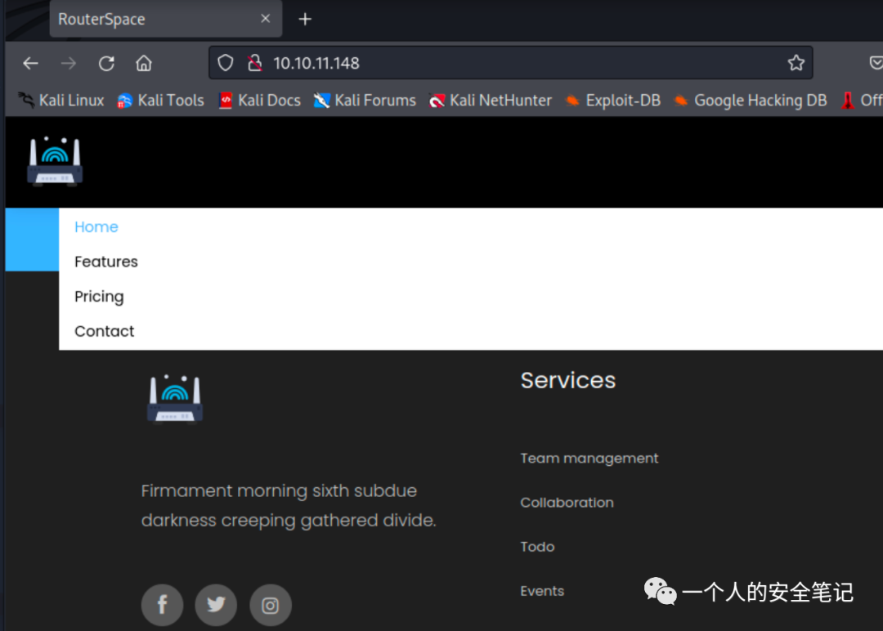Image resolution: width=883 pixels, height=631 pixels.
Task: Open Team management service link
Action: [589, 459]
